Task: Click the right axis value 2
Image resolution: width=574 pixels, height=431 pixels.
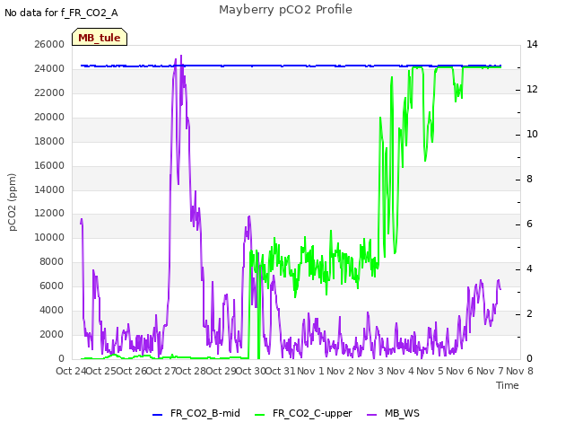Action: click(529, 313)
